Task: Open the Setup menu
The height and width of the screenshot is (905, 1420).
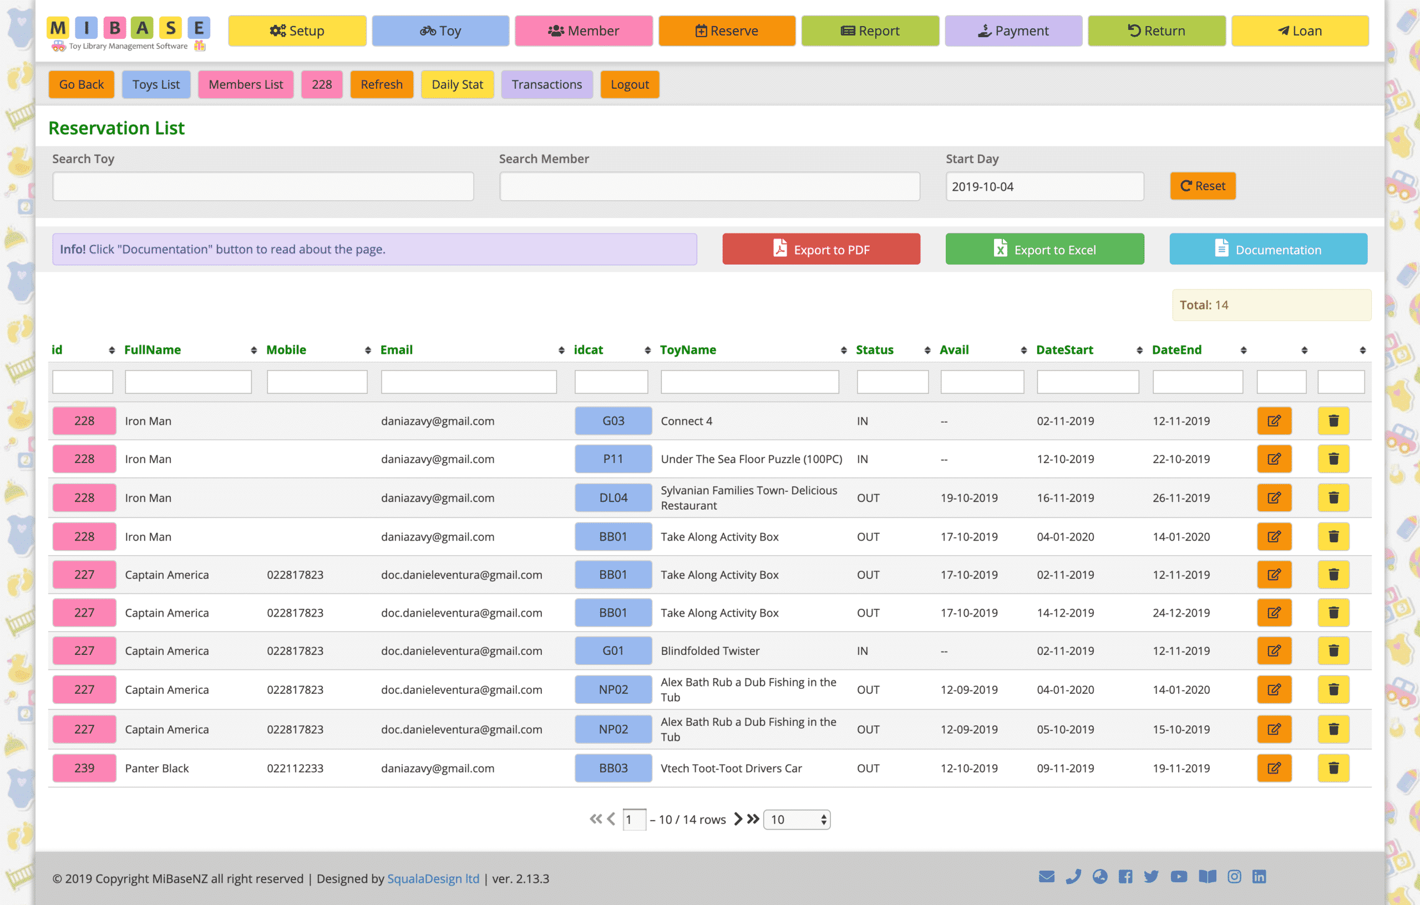Action: click(297, 30)
